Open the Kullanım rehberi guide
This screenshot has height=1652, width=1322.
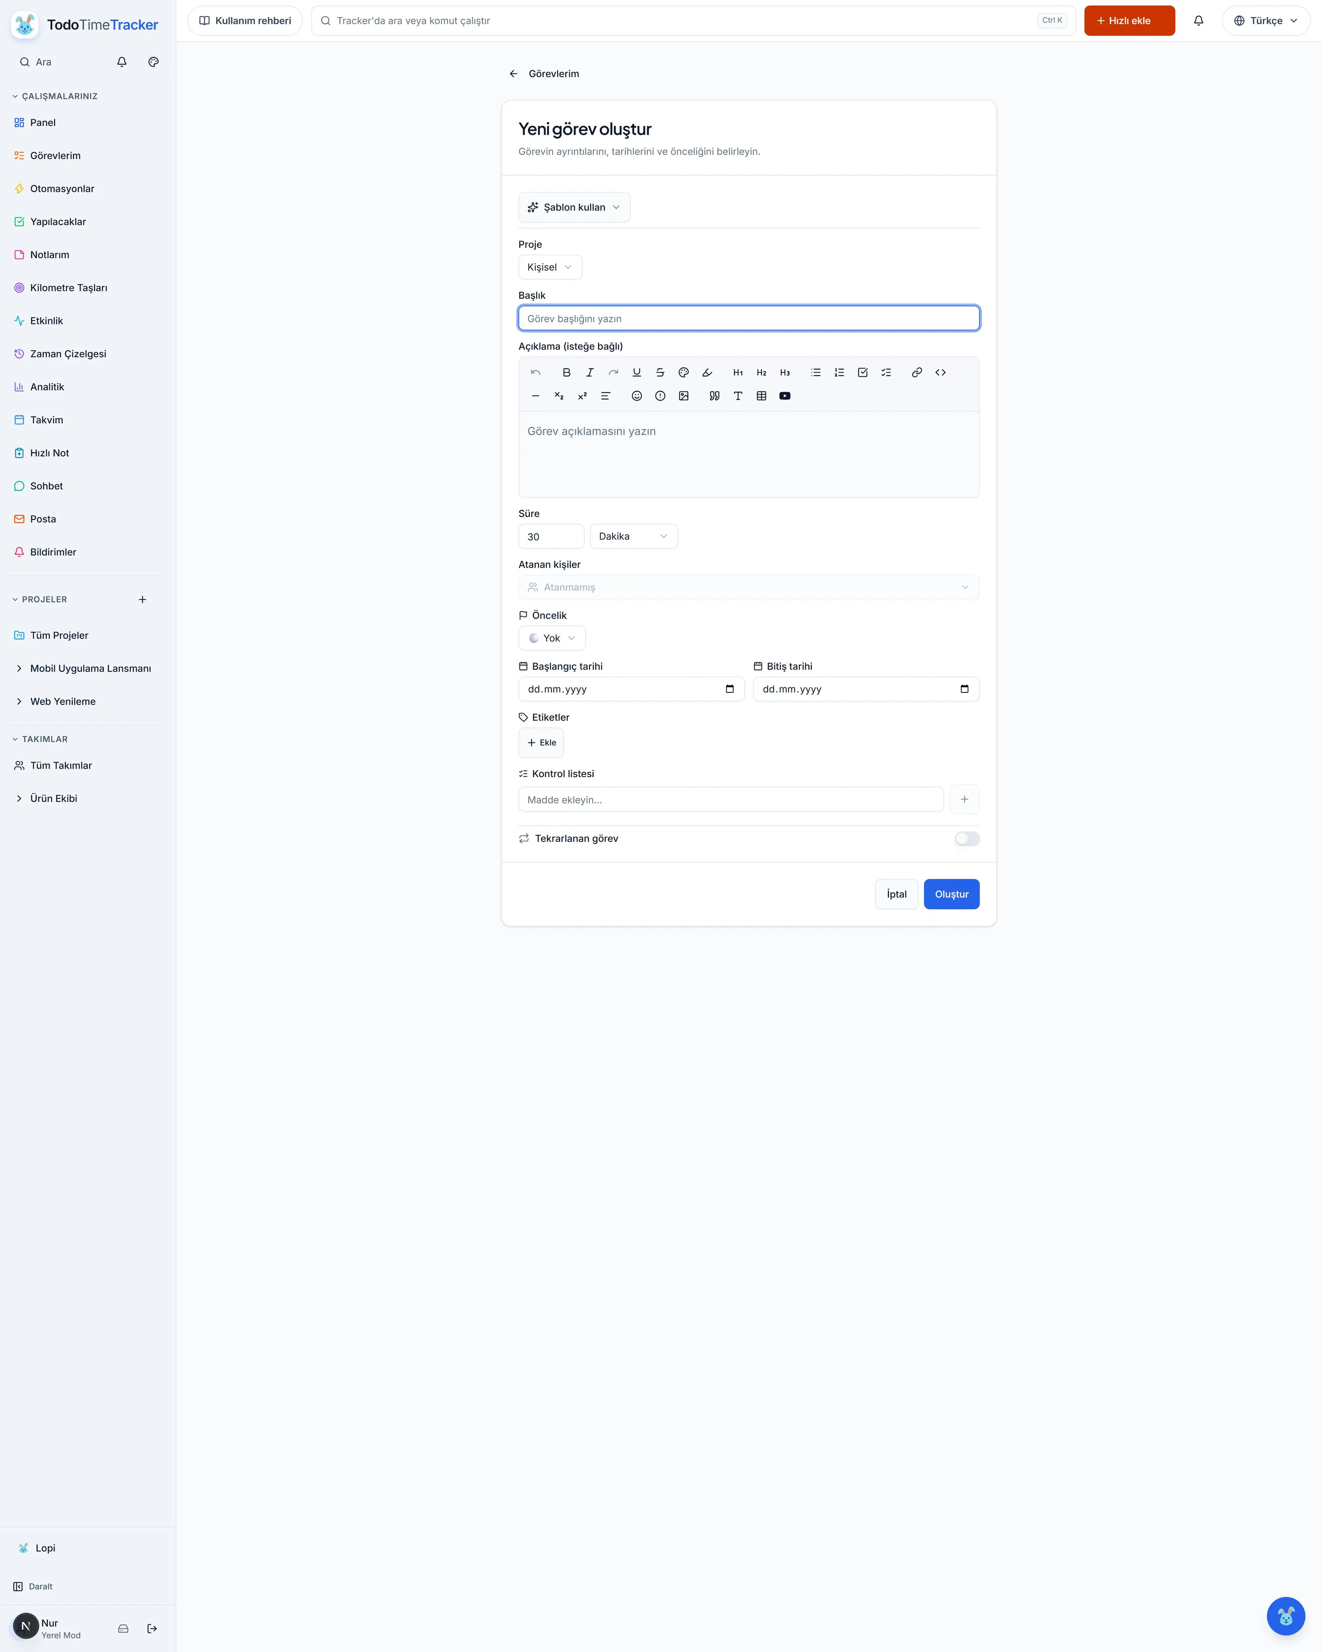coord(245,21)
